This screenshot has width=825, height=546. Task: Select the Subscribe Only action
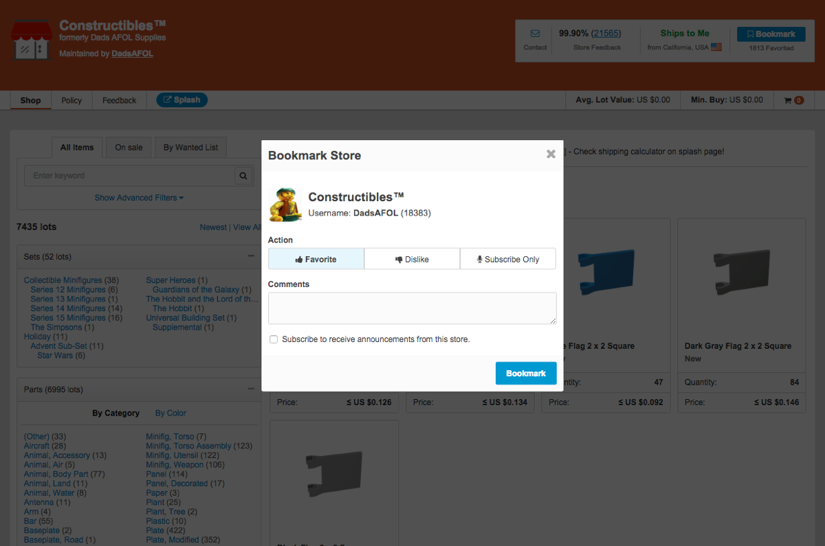coord(508,259)
